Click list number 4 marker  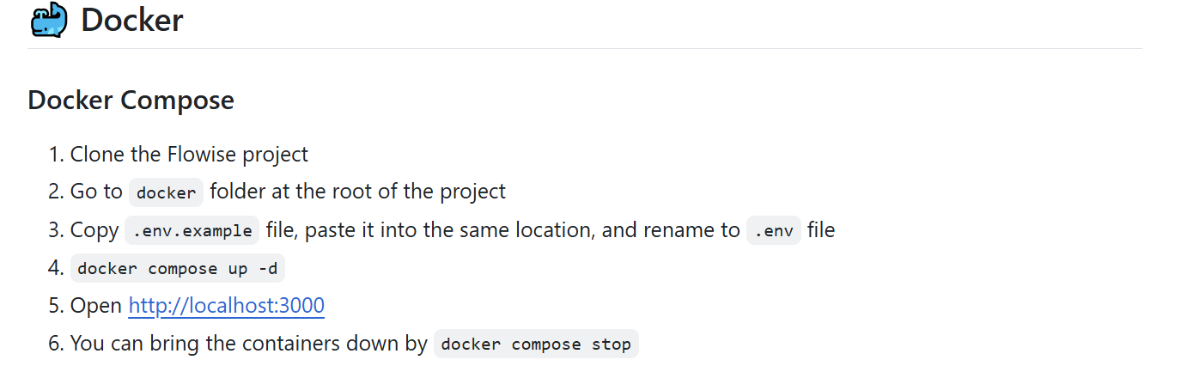click(56, 268)
